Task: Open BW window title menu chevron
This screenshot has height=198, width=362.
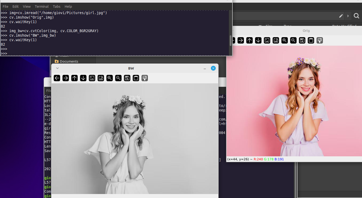Action: coord(57,68)
